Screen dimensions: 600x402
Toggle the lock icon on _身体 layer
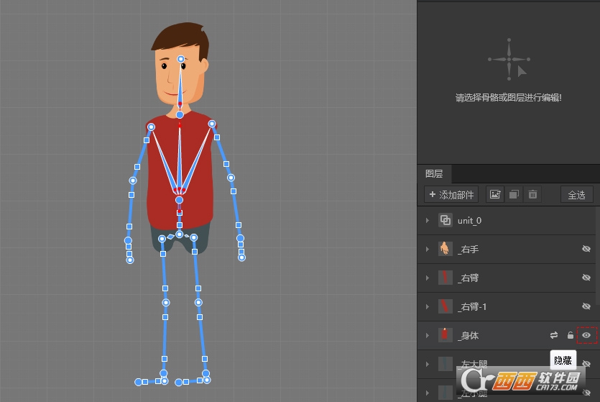570,335
